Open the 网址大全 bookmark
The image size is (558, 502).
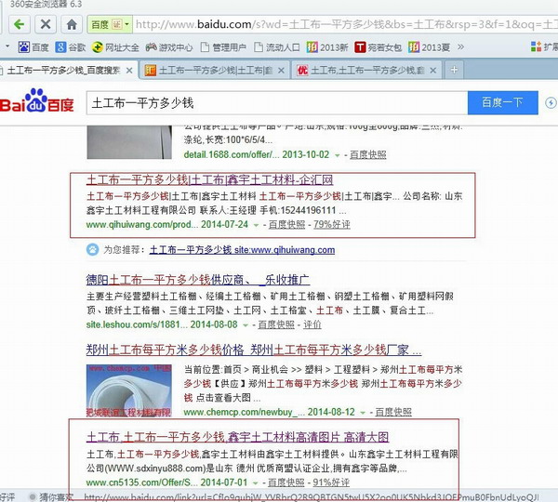(115, 46)
